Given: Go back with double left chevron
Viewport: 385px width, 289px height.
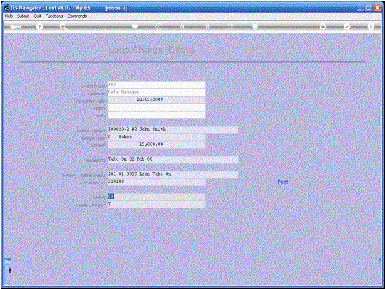Looking at the screenshot, I should (x=182, y=26).
